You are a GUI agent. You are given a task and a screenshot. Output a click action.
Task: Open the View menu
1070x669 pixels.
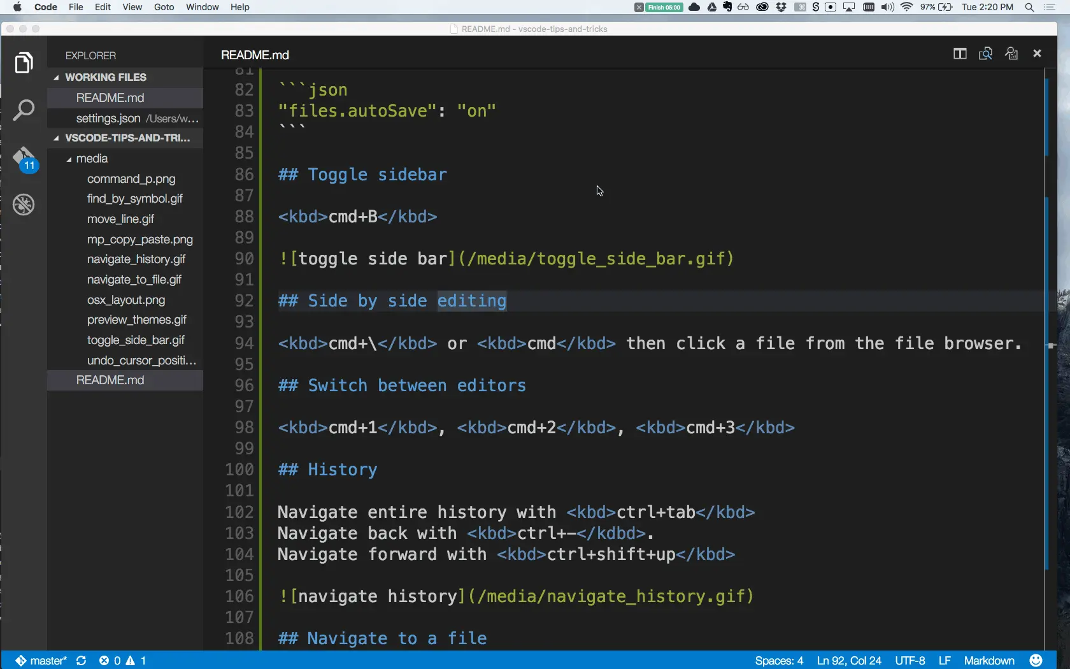(132, 7)
